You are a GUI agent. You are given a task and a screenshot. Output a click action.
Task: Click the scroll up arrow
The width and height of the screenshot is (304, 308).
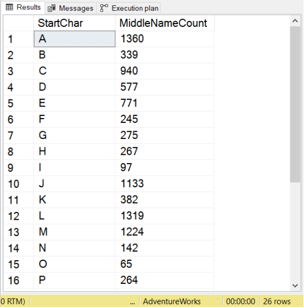[295, 21]
